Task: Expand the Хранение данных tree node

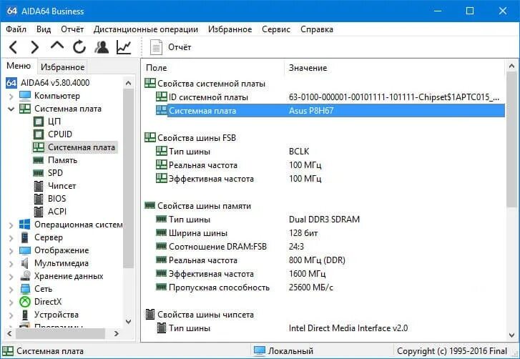Action: click(x=11, y=277)
